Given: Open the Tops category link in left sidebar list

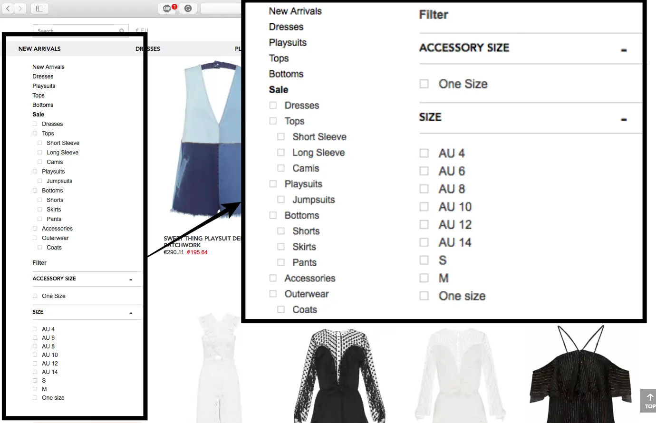Looking at the screenshot, I should point(39,96).
